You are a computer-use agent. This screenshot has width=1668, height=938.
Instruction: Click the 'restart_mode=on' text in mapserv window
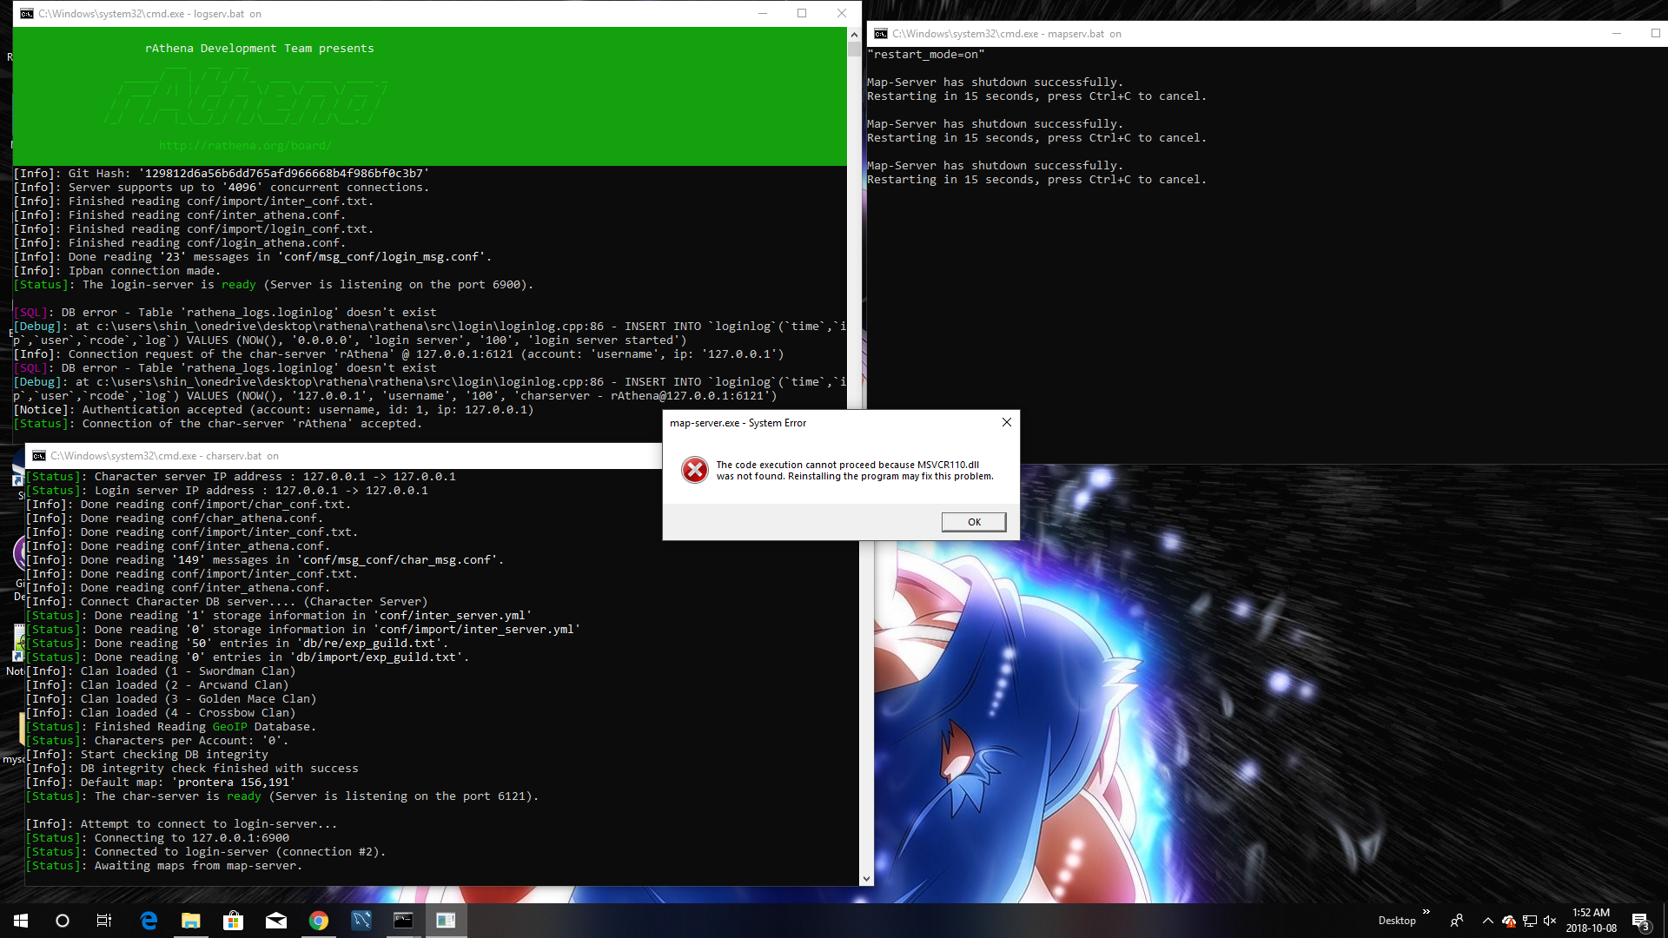(925, 55)
